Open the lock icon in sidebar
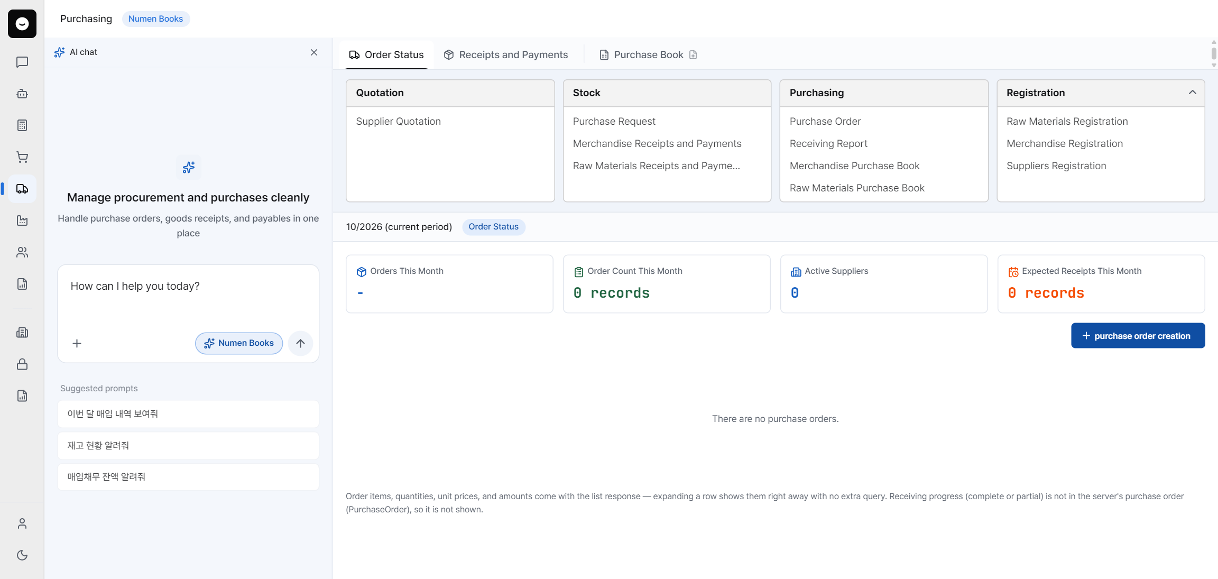Image resolution: width=1218 pixels, height=579 pixels. point(22,364)
